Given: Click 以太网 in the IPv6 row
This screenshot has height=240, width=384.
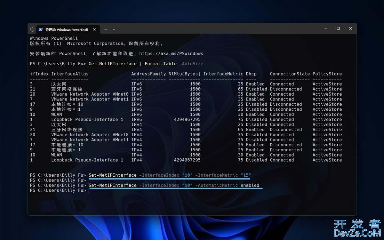Looking at the screenshot, I should pyautogui.click(x=59, y=84).
